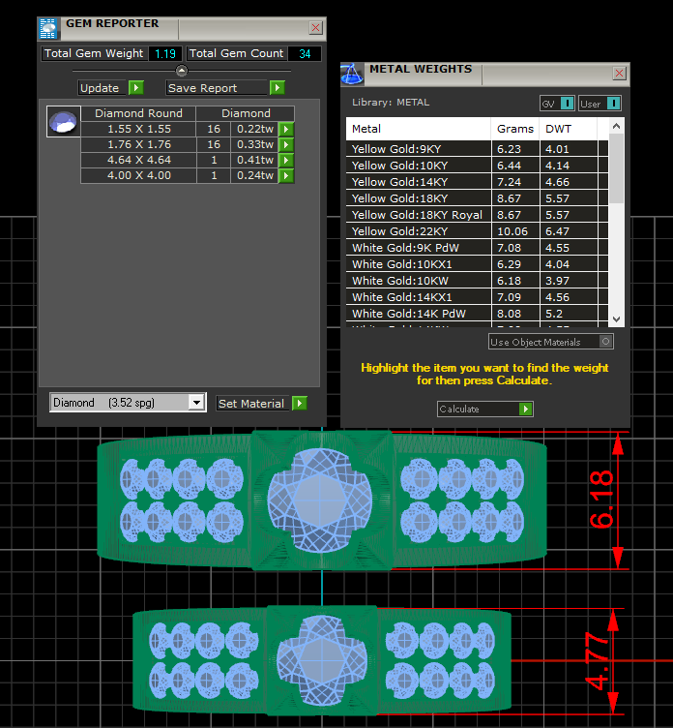Screen dimensions: 673x728
Task: Close the Metal Weights panel
Action: (x=619, y=74)
